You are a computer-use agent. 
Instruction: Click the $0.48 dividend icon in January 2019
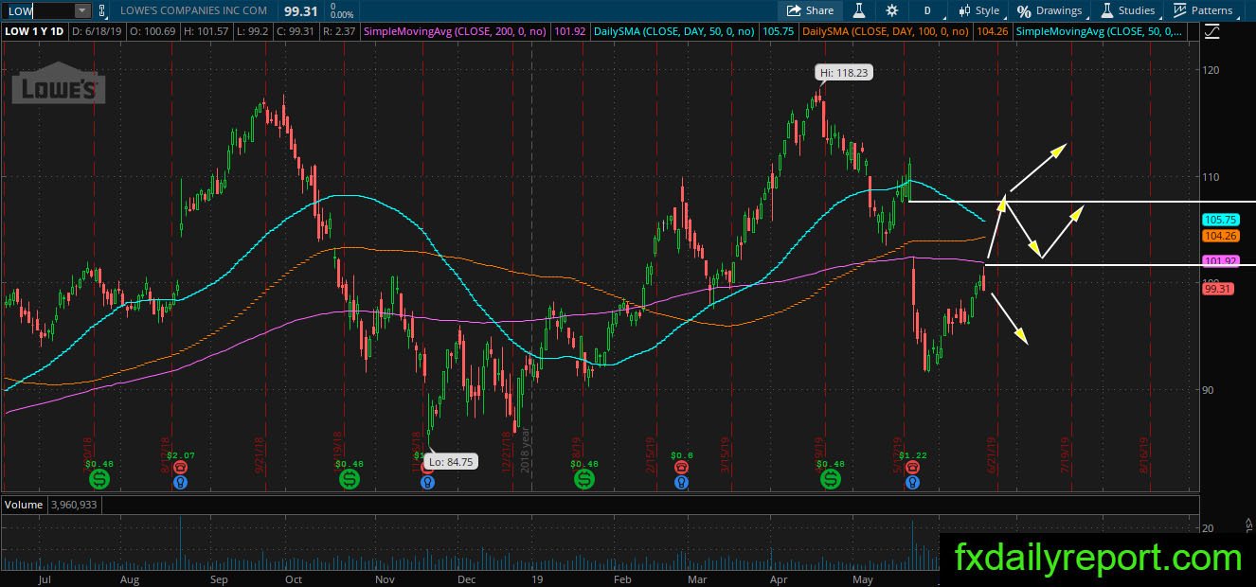click(585, 480)
